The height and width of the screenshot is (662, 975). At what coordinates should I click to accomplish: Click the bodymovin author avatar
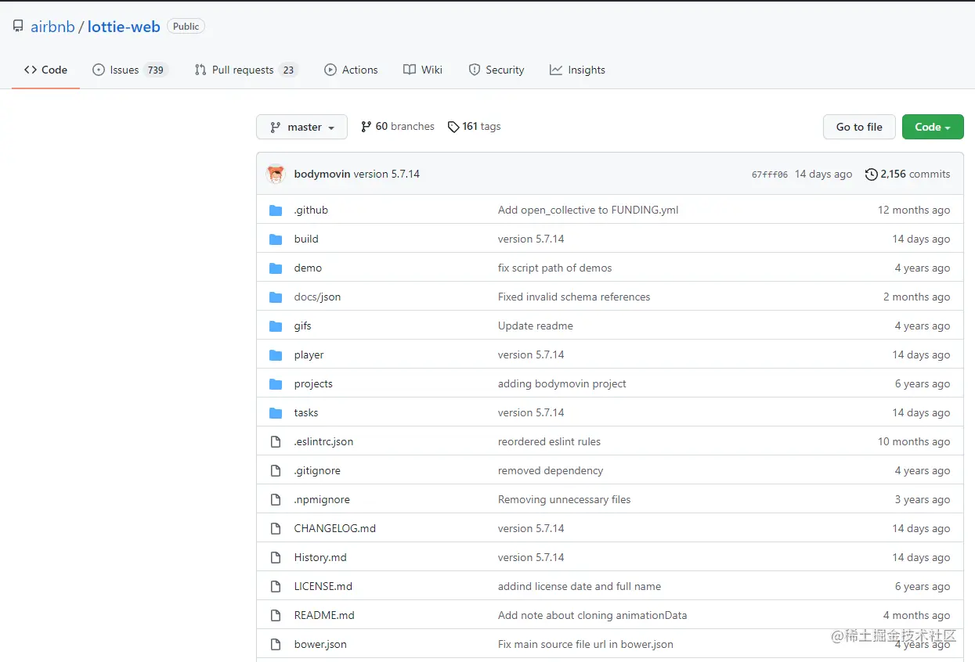click(276, 174)
